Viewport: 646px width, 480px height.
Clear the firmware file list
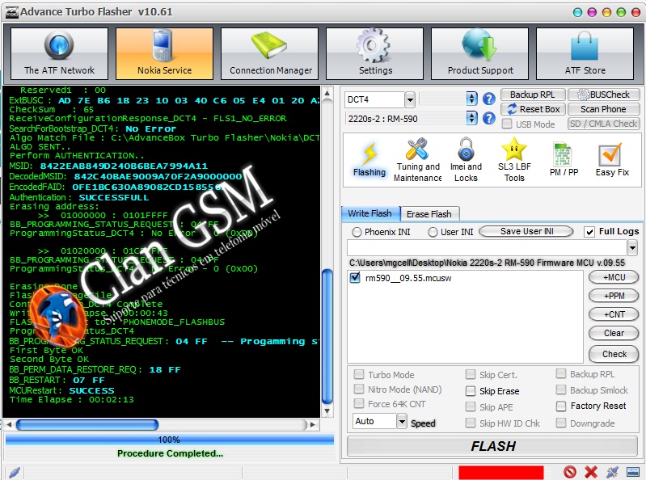click(x=614, y=333)
